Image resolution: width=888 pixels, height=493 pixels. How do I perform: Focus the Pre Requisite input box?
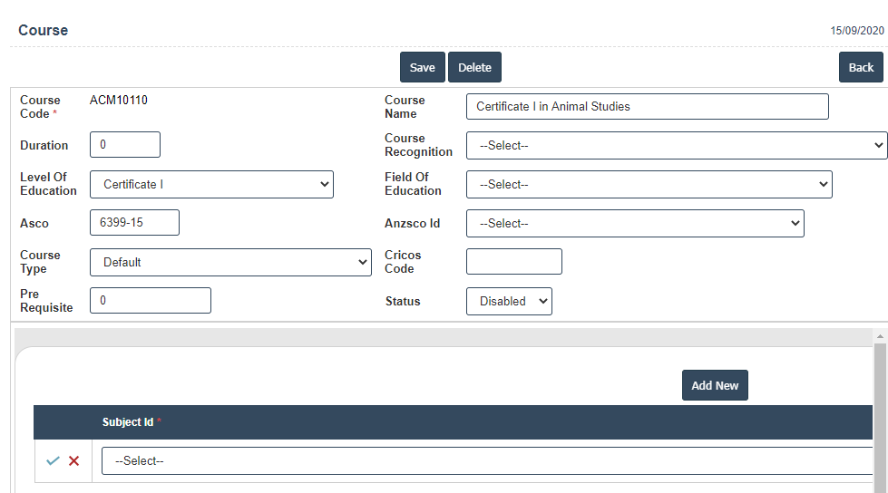point(151,301)
